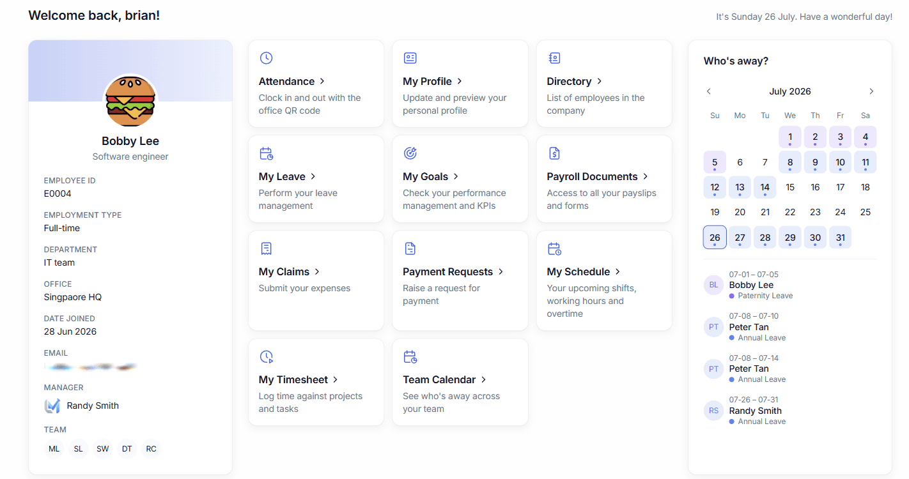The image size is (909, 479).
Task: Click Bobby Lee's Paternity Leave entry name
Action: coord(751,285)
